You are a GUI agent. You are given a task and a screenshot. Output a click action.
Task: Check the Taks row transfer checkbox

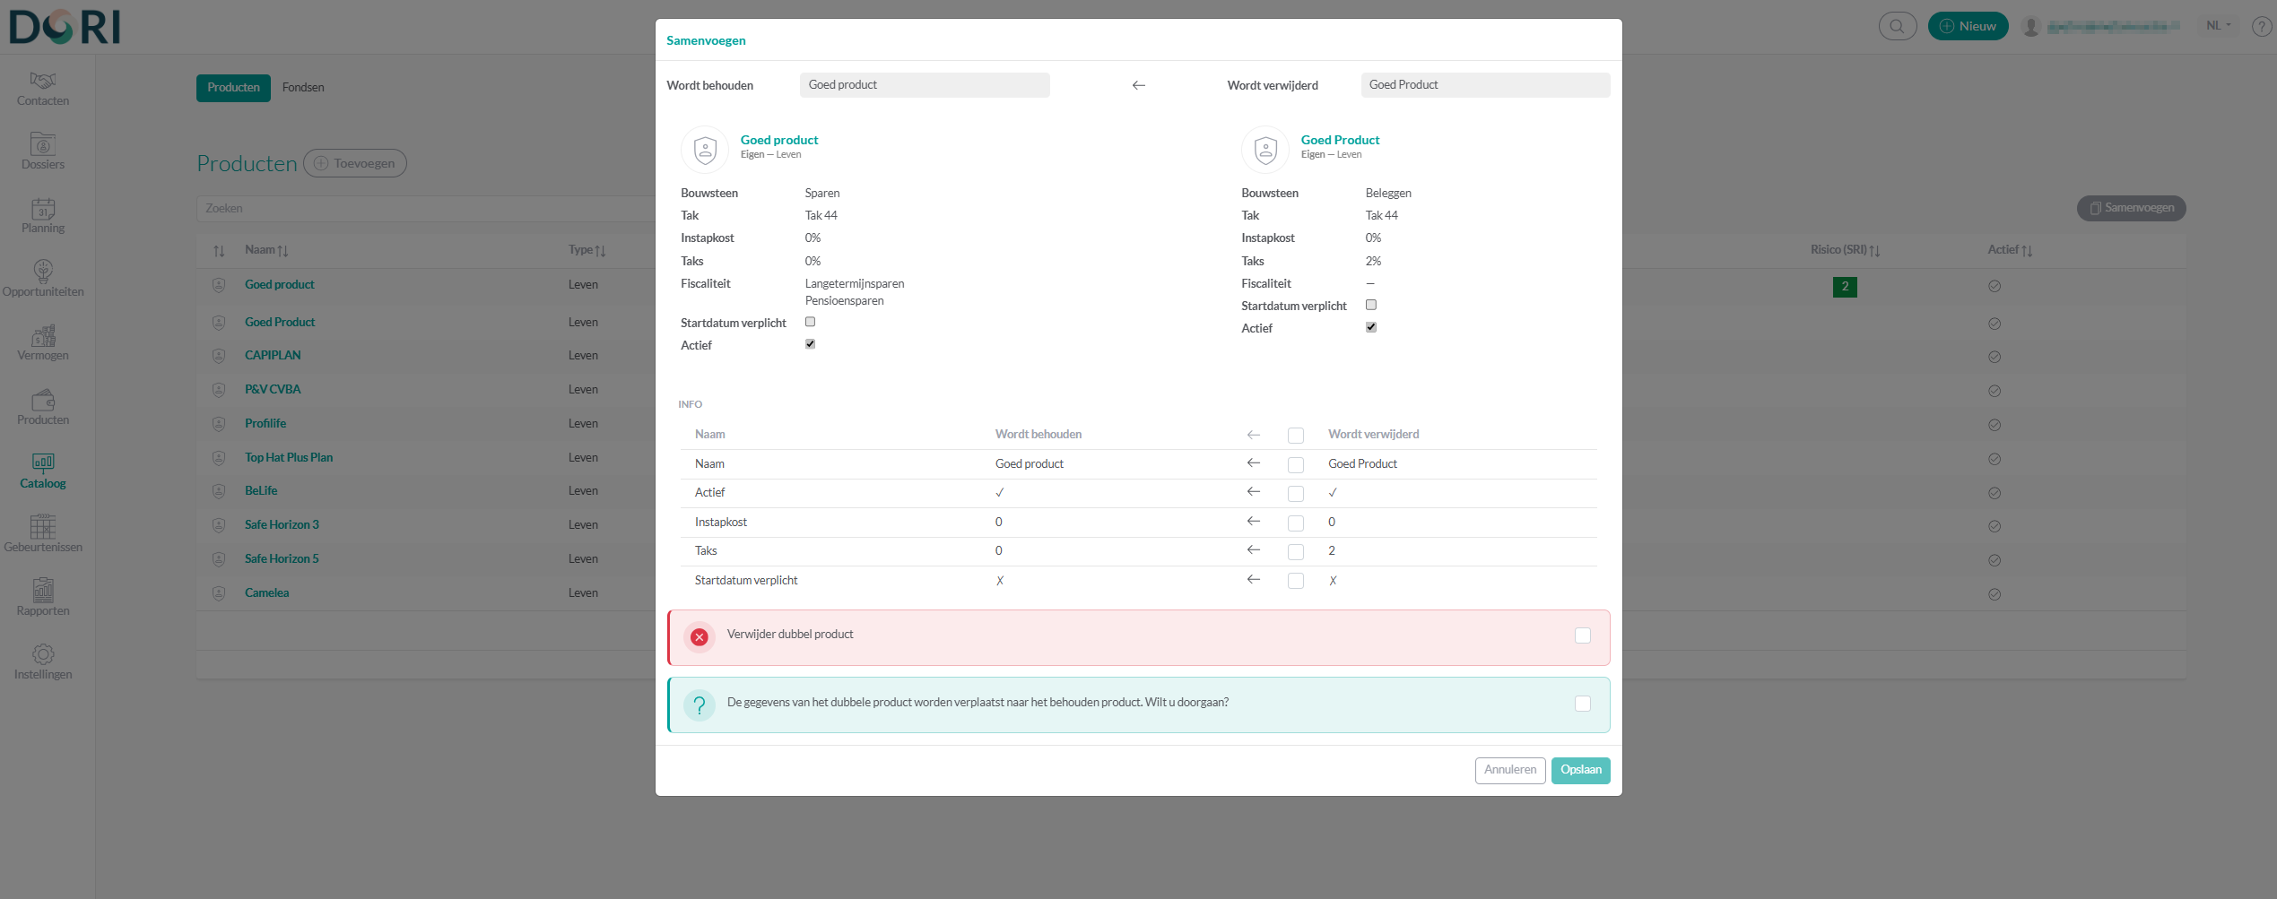tap(1295, 551)
